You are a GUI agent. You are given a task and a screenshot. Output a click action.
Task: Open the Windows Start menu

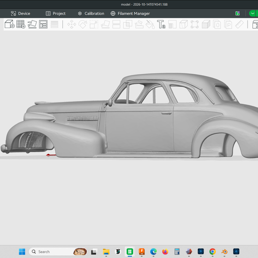[22, 251]
